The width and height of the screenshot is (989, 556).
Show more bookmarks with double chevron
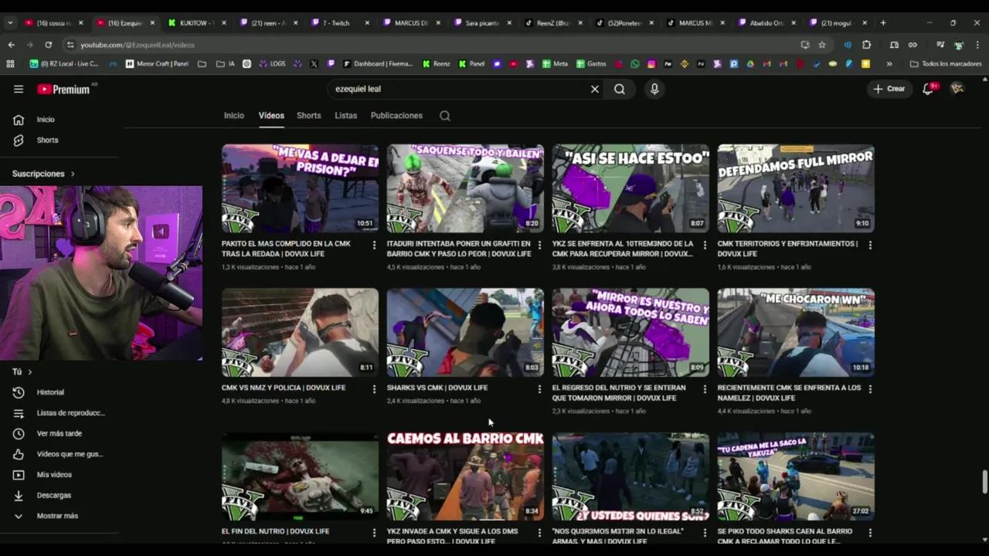click(889, 64)
